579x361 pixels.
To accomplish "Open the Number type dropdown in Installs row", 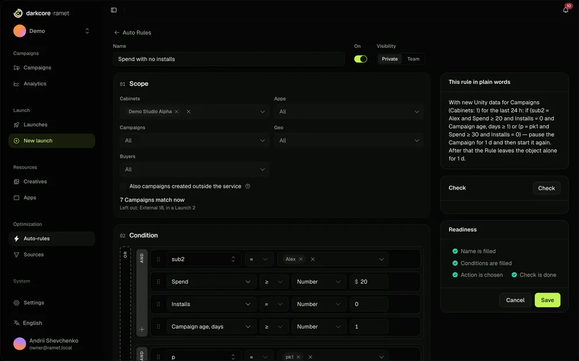I will [x=318, y=304].
